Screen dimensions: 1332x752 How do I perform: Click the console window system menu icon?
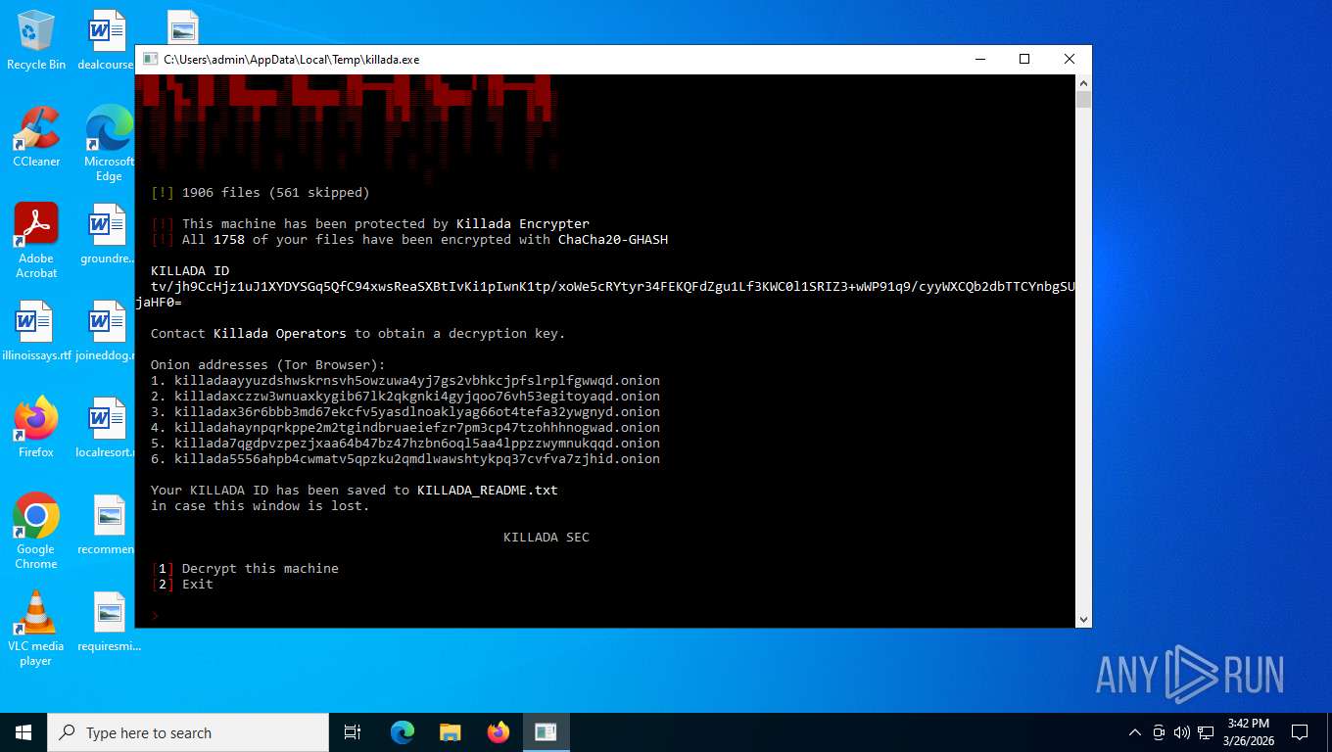tap(150, 60)
